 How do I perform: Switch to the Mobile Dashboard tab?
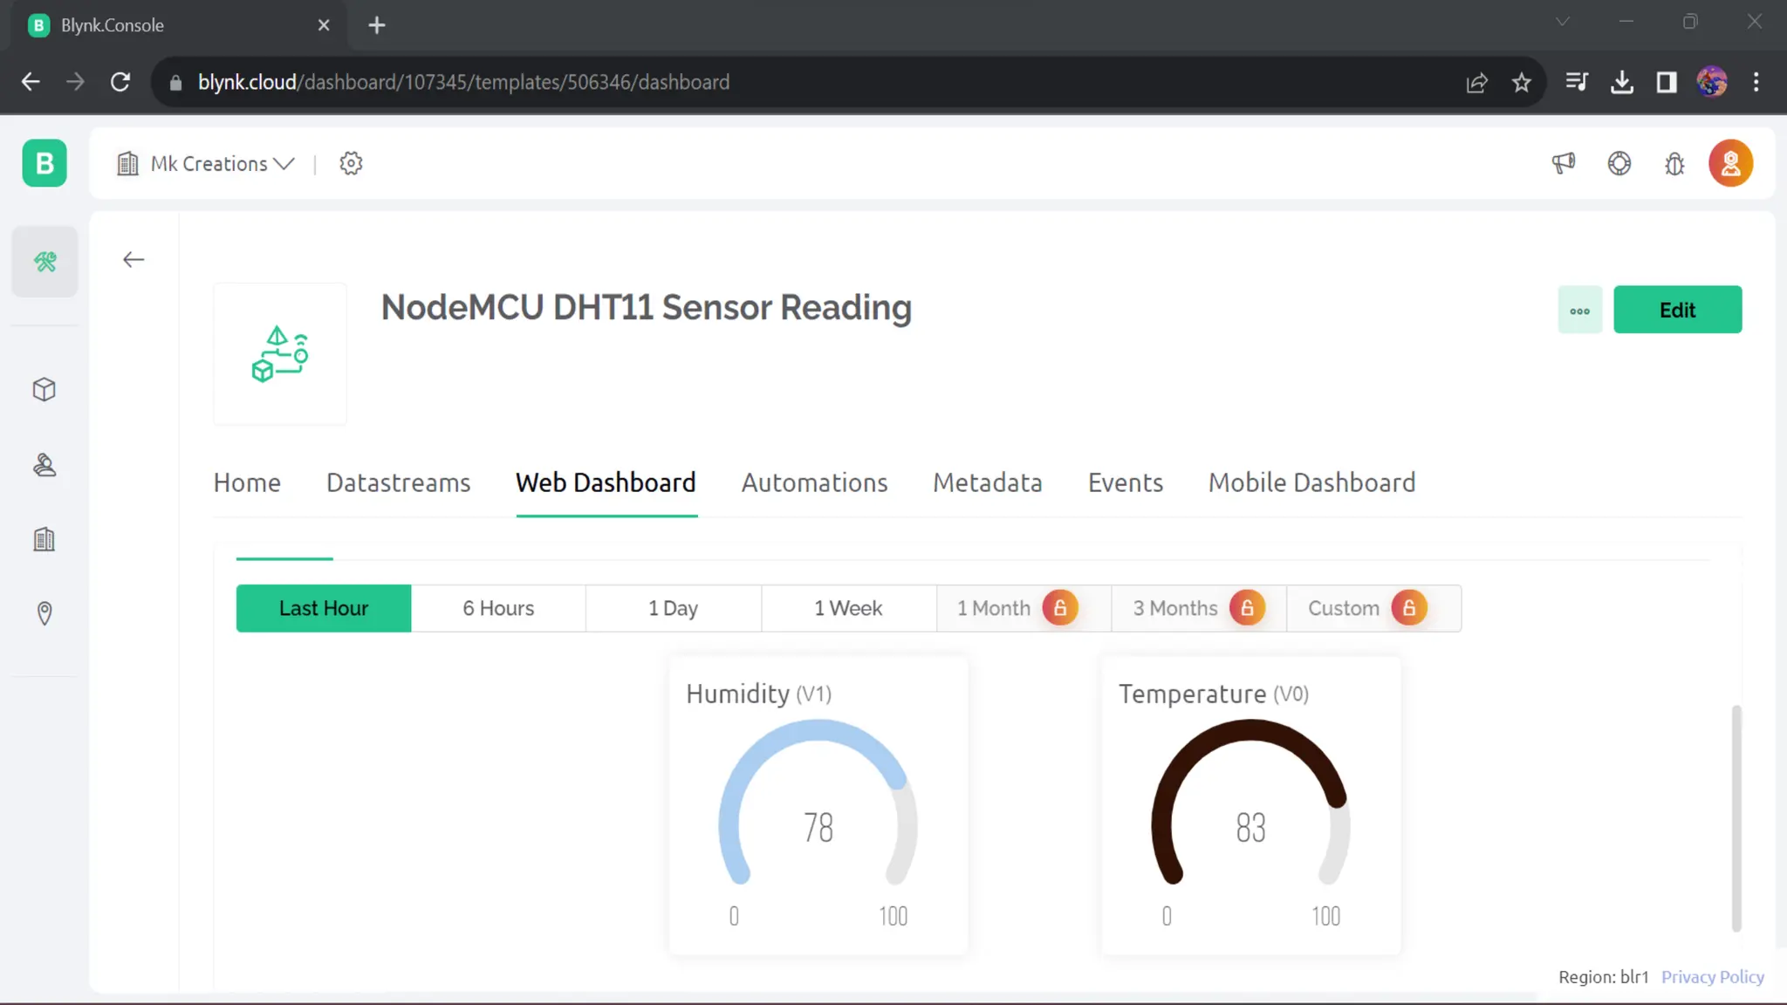pos(1311,482)
